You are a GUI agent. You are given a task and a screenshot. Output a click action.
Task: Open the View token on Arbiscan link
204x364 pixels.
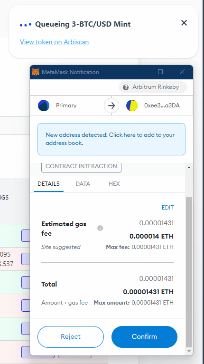point(54,42)
